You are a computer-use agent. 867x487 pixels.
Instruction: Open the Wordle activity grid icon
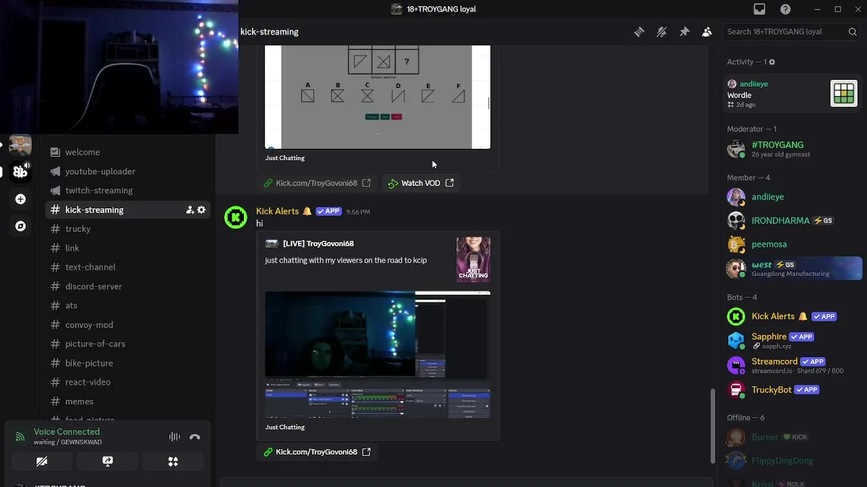844,93
